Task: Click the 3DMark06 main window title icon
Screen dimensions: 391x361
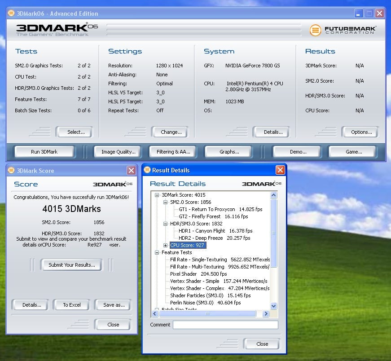Action: pyautogui.click(x=11, y=13)
